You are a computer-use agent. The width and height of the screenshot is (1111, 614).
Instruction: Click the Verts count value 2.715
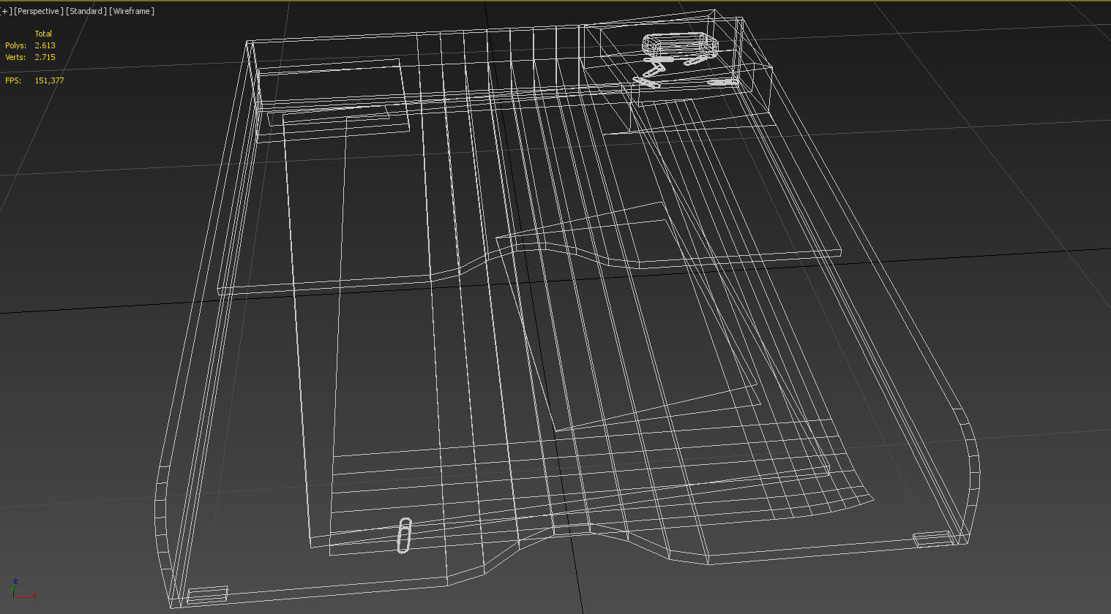click(x=45, y=57)
